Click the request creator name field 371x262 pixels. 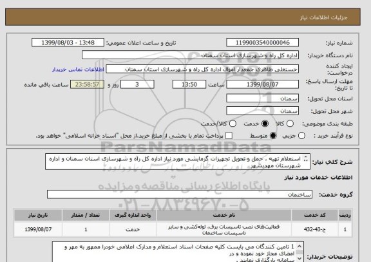click(202, 70)
